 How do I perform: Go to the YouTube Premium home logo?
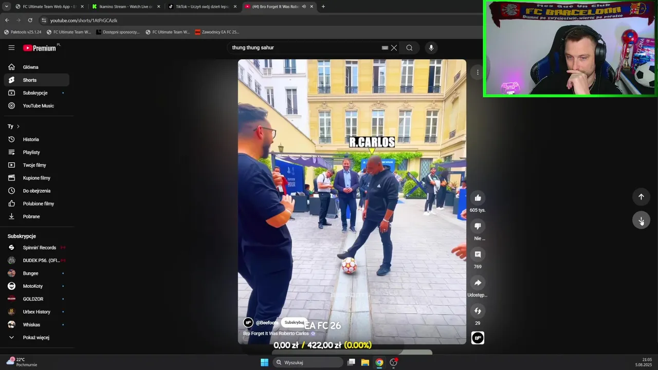(x=40, y=48)
